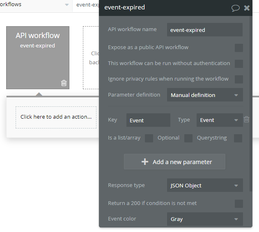Image resolution: width=259 pixels, height=232 pixels.
Task: Check Return a 200 if condition not met
Action: (238, 203)
